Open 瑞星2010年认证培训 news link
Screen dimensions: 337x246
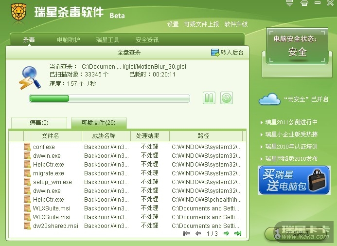291,147
